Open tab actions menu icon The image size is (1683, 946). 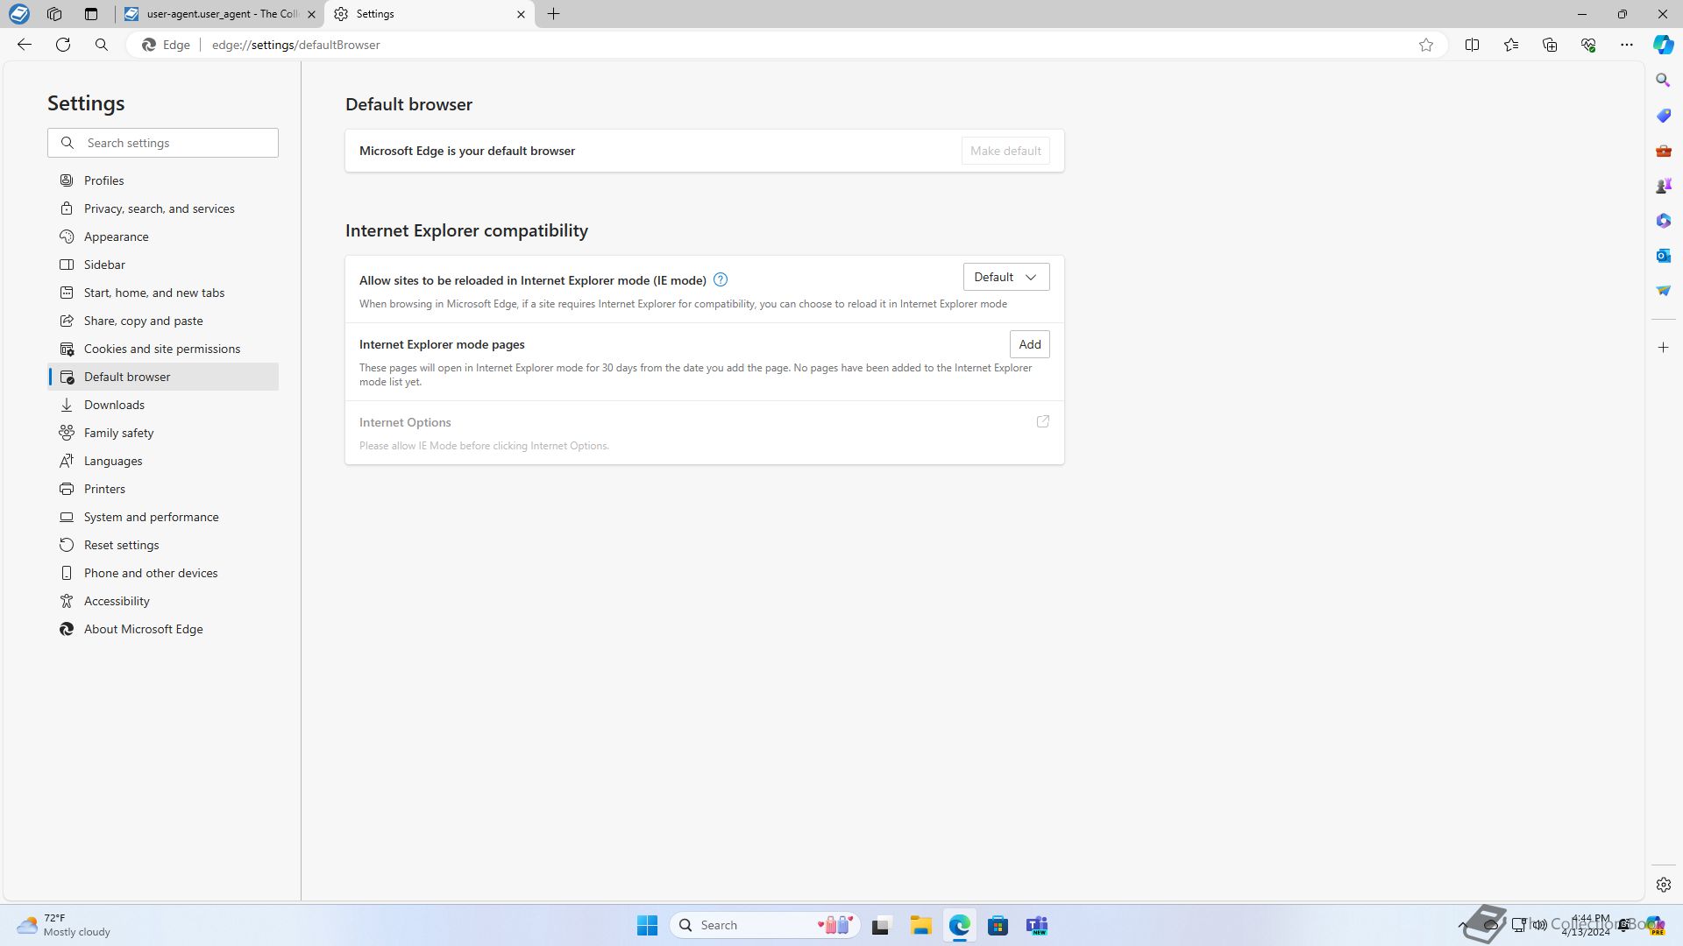(90, 14)
